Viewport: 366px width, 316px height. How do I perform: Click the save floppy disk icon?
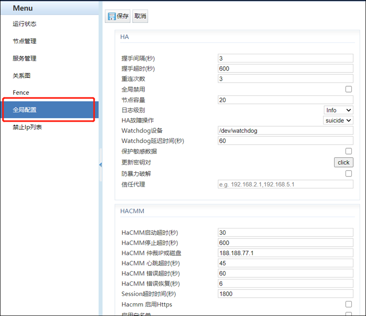coord(111,16)
